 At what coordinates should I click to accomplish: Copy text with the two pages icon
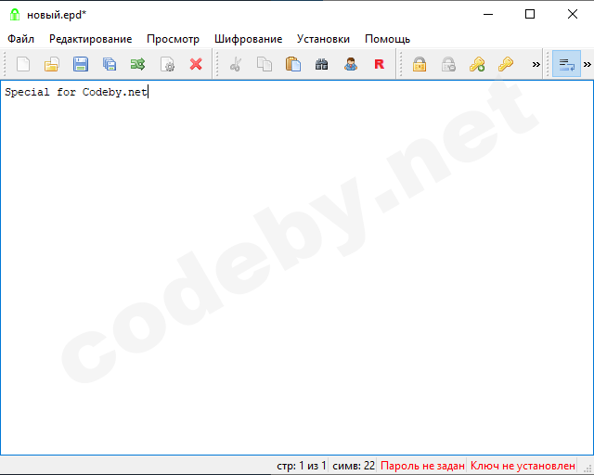tap(265, 64)
